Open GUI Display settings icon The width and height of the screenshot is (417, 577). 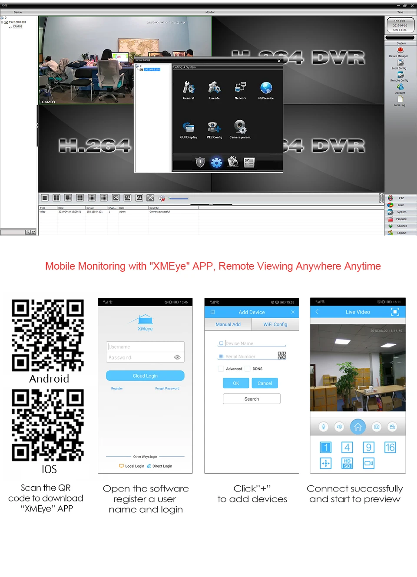(189, 130)
